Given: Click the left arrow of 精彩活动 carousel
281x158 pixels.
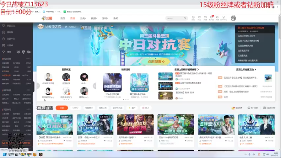Looking at the screenshot, I should (94, 86).
